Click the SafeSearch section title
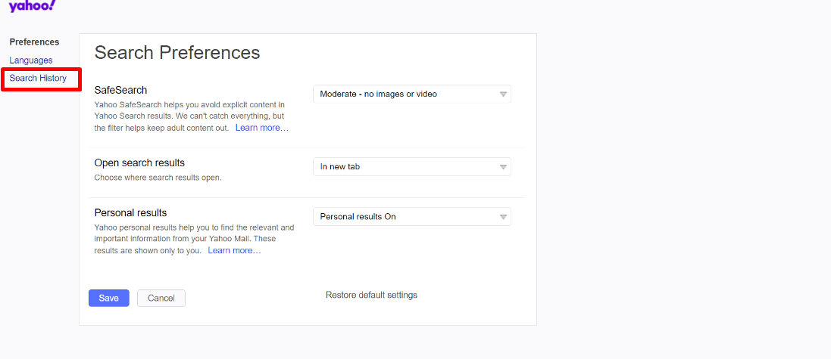This screenshot has width=831, height=359. (121, 91)
